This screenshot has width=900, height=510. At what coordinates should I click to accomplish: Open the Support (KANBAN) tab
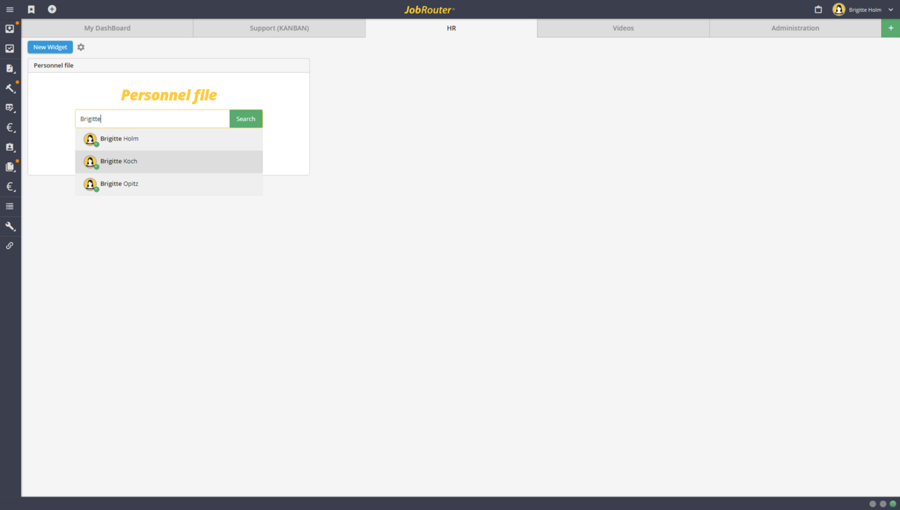279,28
